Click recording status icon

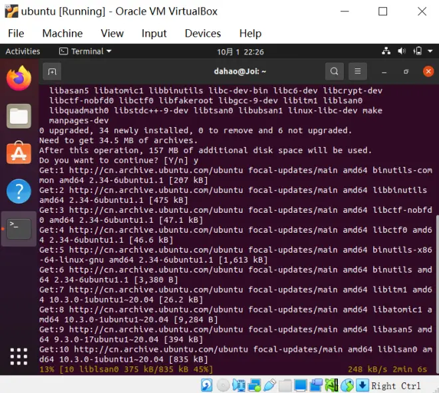coord(316,386)
